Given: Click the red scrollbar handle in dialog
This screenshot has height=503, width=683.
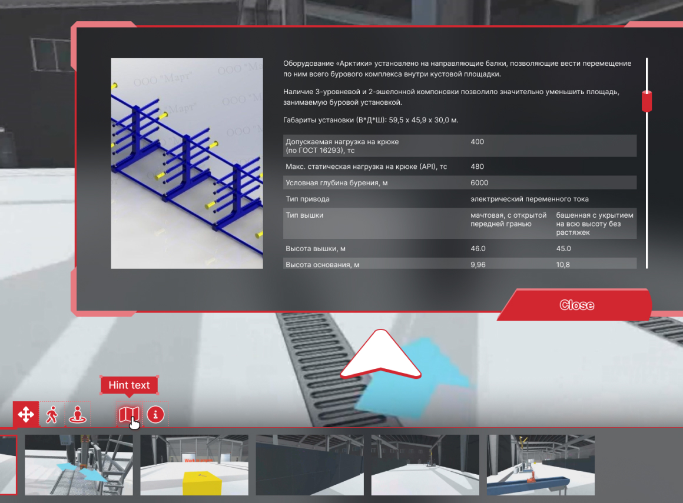Looking at the screenshot, I should click(646, 101).
